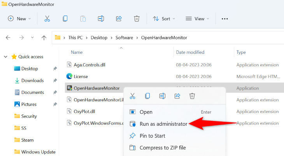Click the pin icon beside Desktop
Image resolution: width=284 pixels, height=156 pixels.
pos(55,69)
